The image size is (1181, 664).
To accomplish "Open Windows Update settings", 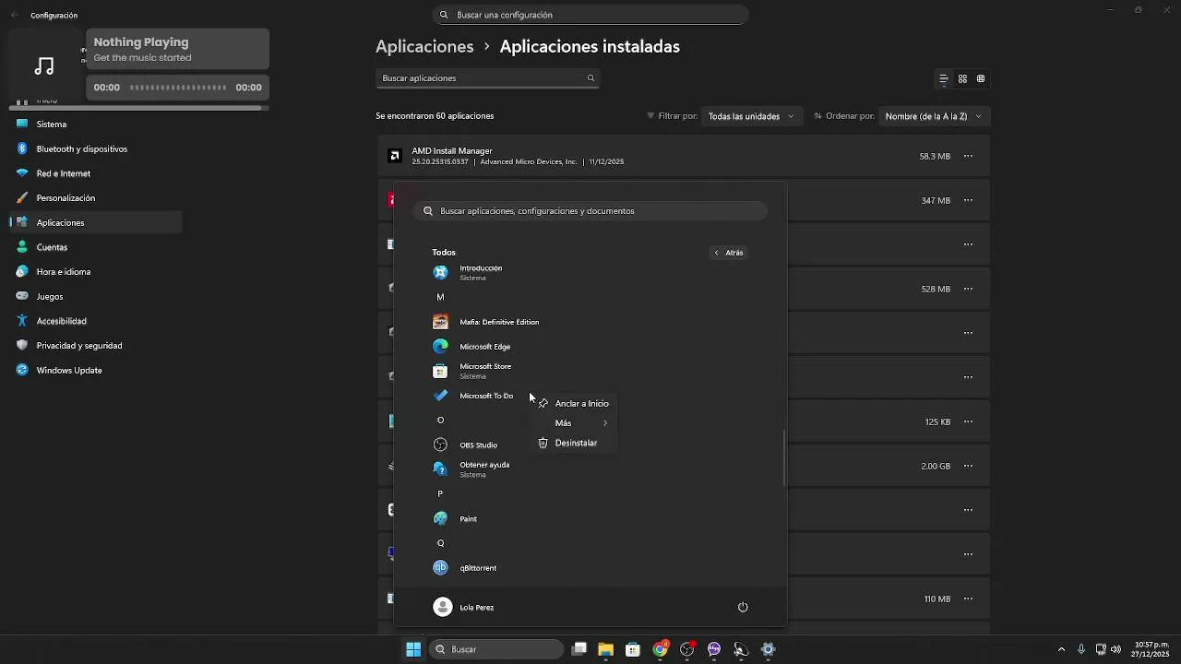I will coord(96,370).
